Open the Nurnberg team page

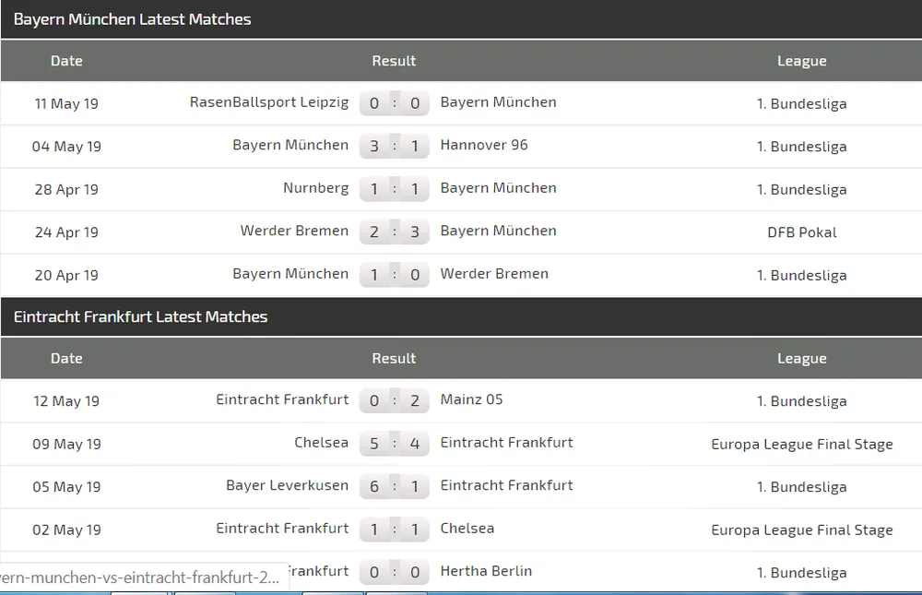click(315, 188)
